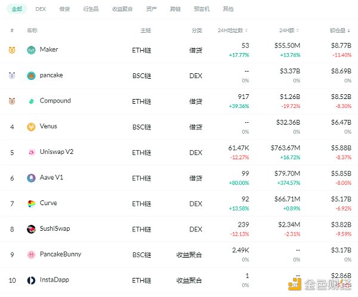The height and width of the screenshot is (297, 358).
Task: Open the InstaDapp protocol link
Action: point(54,280)
